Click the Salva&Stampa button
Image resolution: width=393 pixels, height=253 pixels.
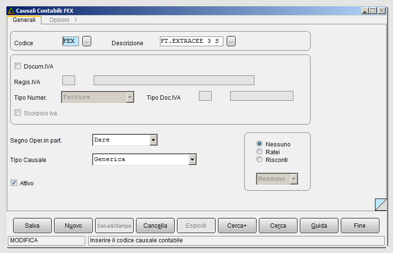coord(114,225)
